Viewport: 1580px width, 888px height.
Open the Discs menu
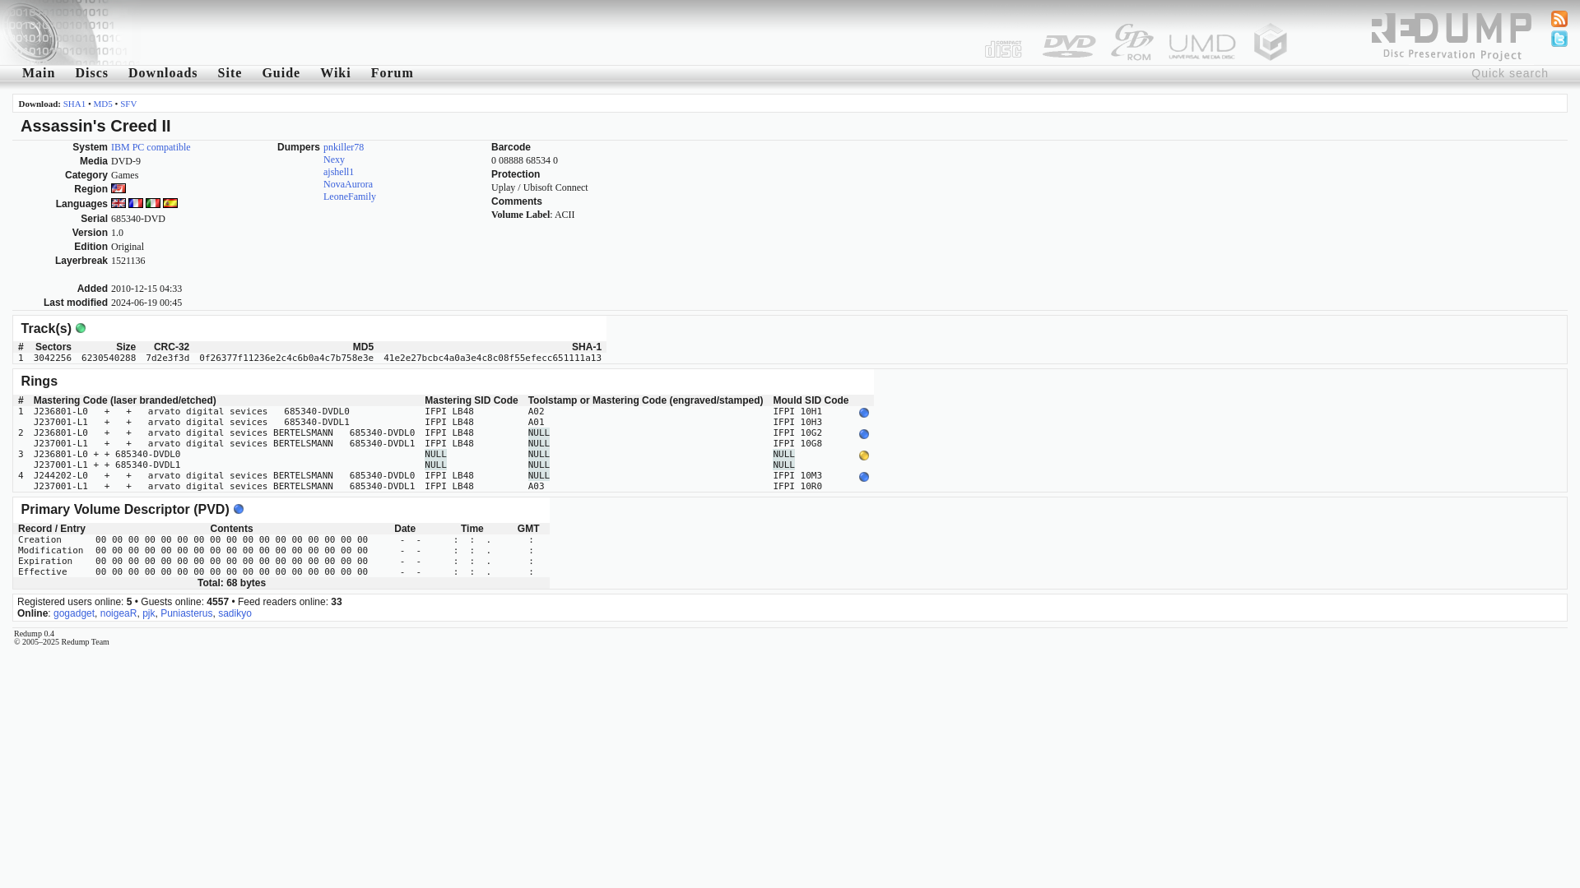91,73
